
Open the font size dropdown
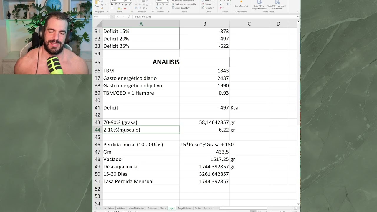(130, 1)
